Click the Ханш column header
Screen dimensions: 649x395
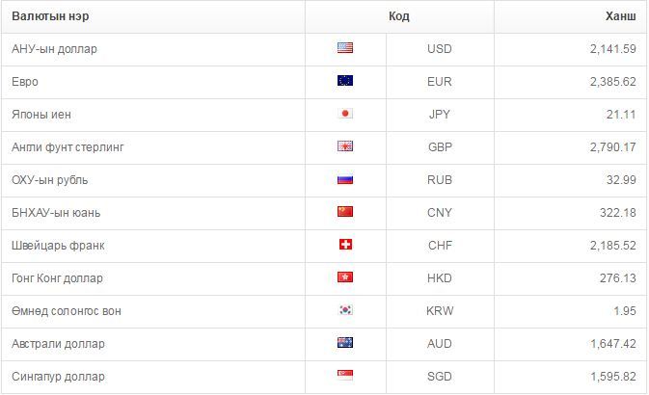tap(621, 16)
